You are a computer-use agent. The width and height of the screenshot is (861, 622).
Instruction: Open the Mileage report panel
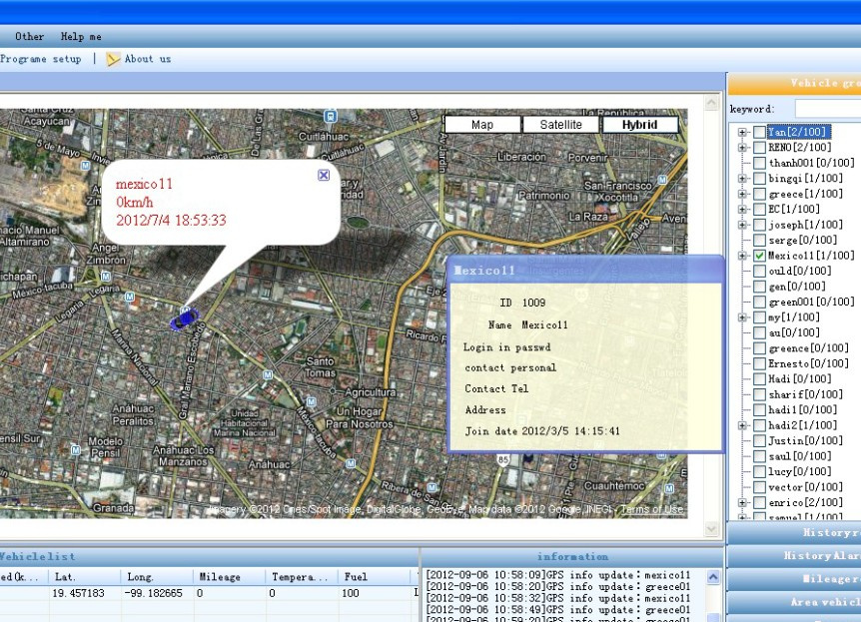coord(794,579)
